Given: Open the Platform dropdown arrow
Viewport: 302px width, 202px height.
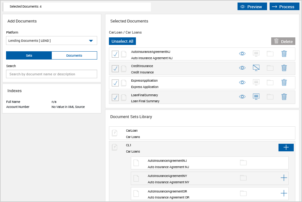Looking at the screenshot, I should coord(91,41).
